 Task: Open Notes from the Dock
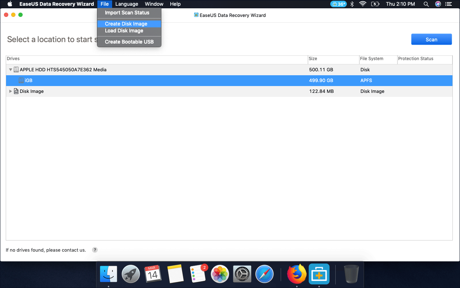pyautogui.click(x=175, y=274)
